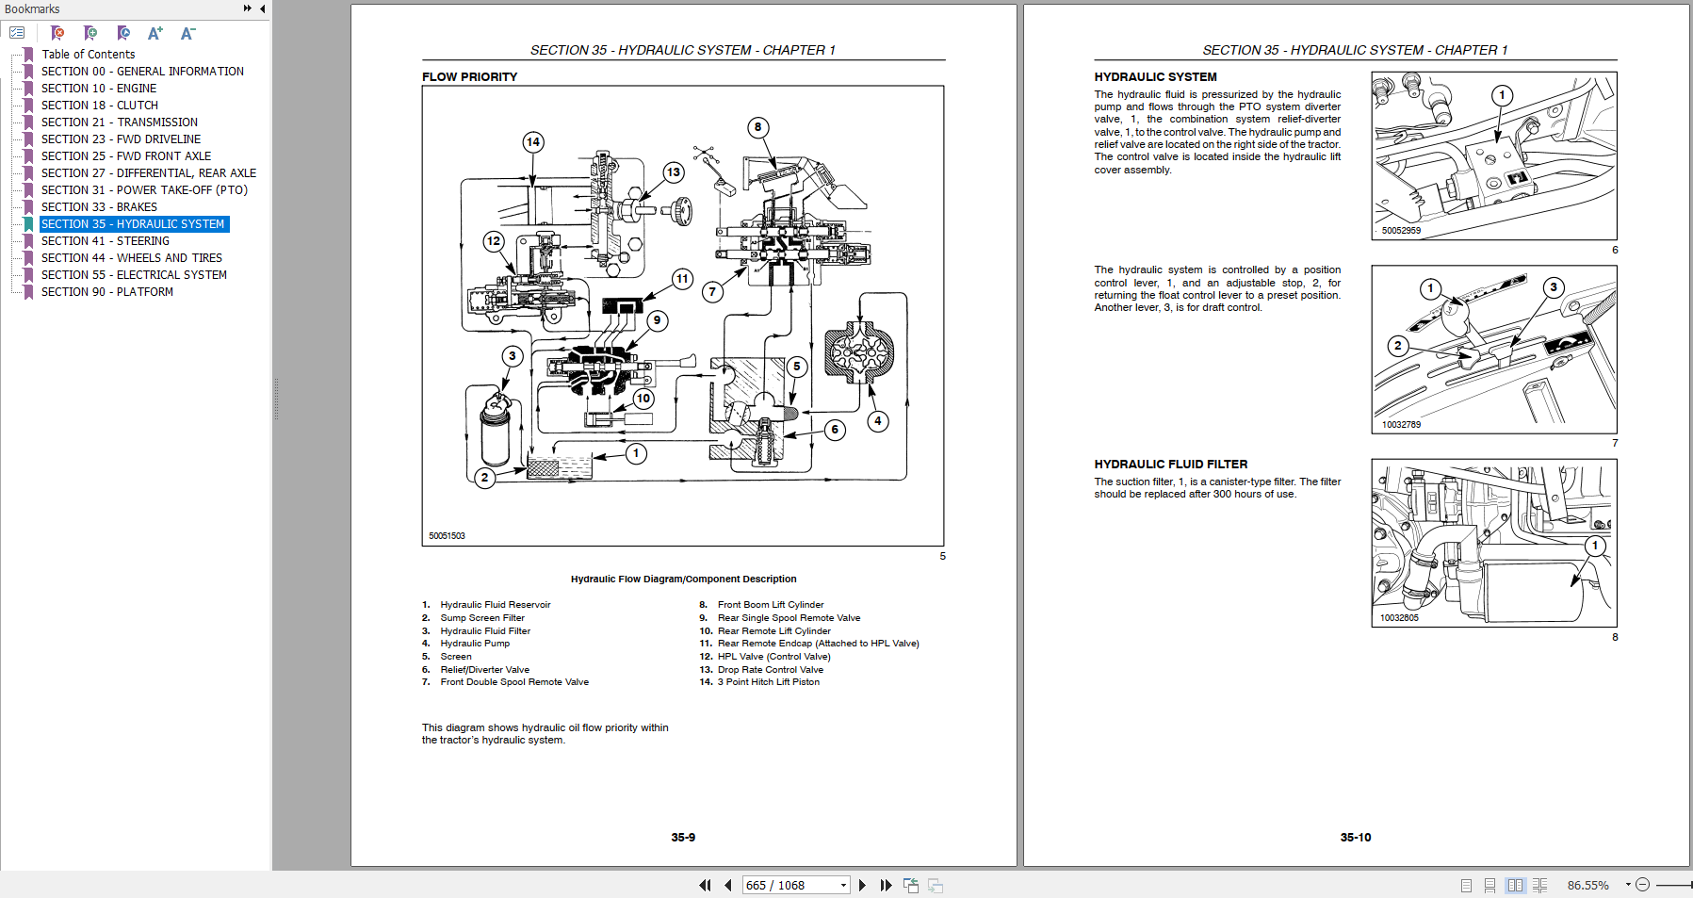Open the page number dropdown

(841, 885)
